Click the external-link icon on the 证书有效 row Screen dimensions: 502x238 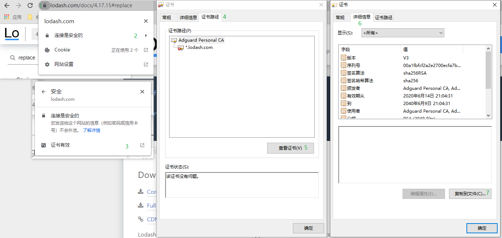point(142,145)
